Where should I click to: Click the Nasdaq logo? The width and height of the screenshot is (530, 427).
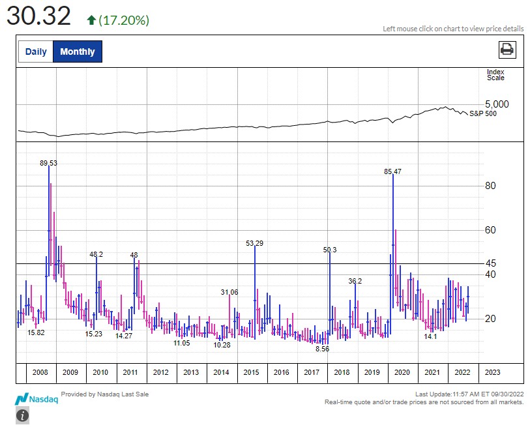tap(37, 399)
